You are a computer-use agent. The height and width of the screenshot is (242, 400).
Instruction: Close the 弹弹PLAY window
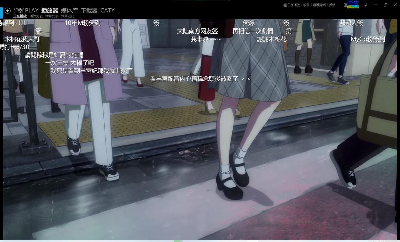click(395, 5)
